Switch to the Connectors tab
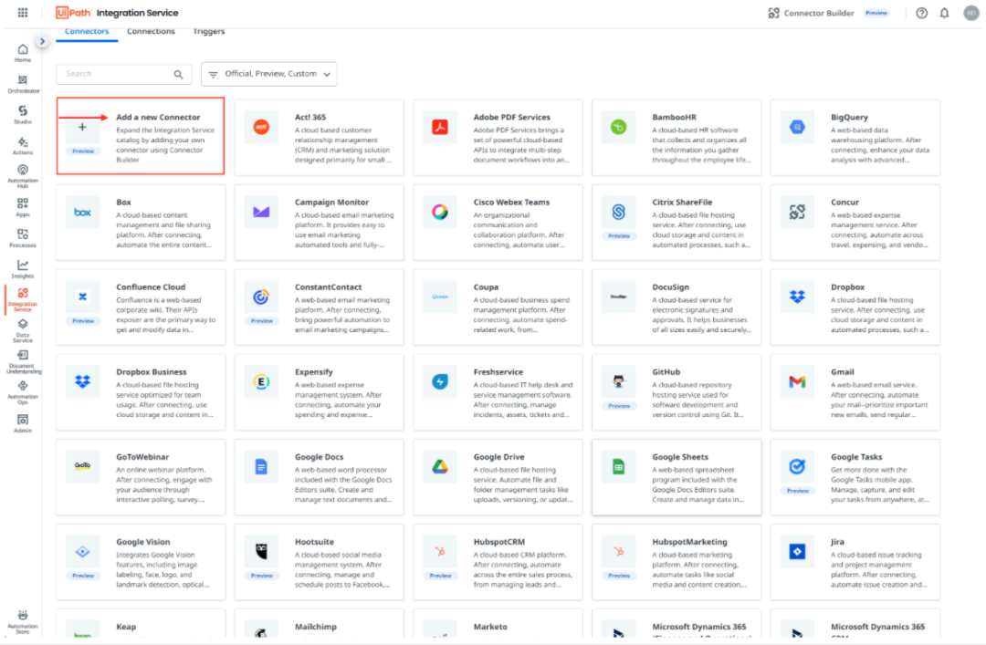The width and height of the screenshot is (986, 645). point(87,31)
